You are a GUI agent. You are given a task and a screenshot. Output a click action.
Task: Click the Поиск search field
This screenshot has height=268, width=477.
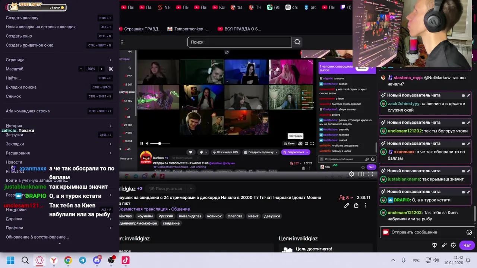point(240,42)
